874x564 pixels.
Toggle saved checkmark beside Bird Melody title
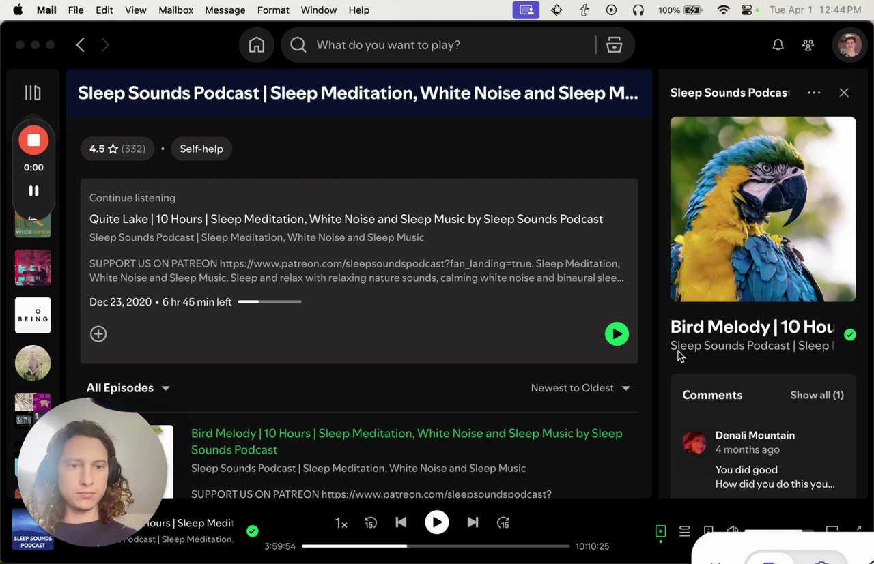[850, 334]
